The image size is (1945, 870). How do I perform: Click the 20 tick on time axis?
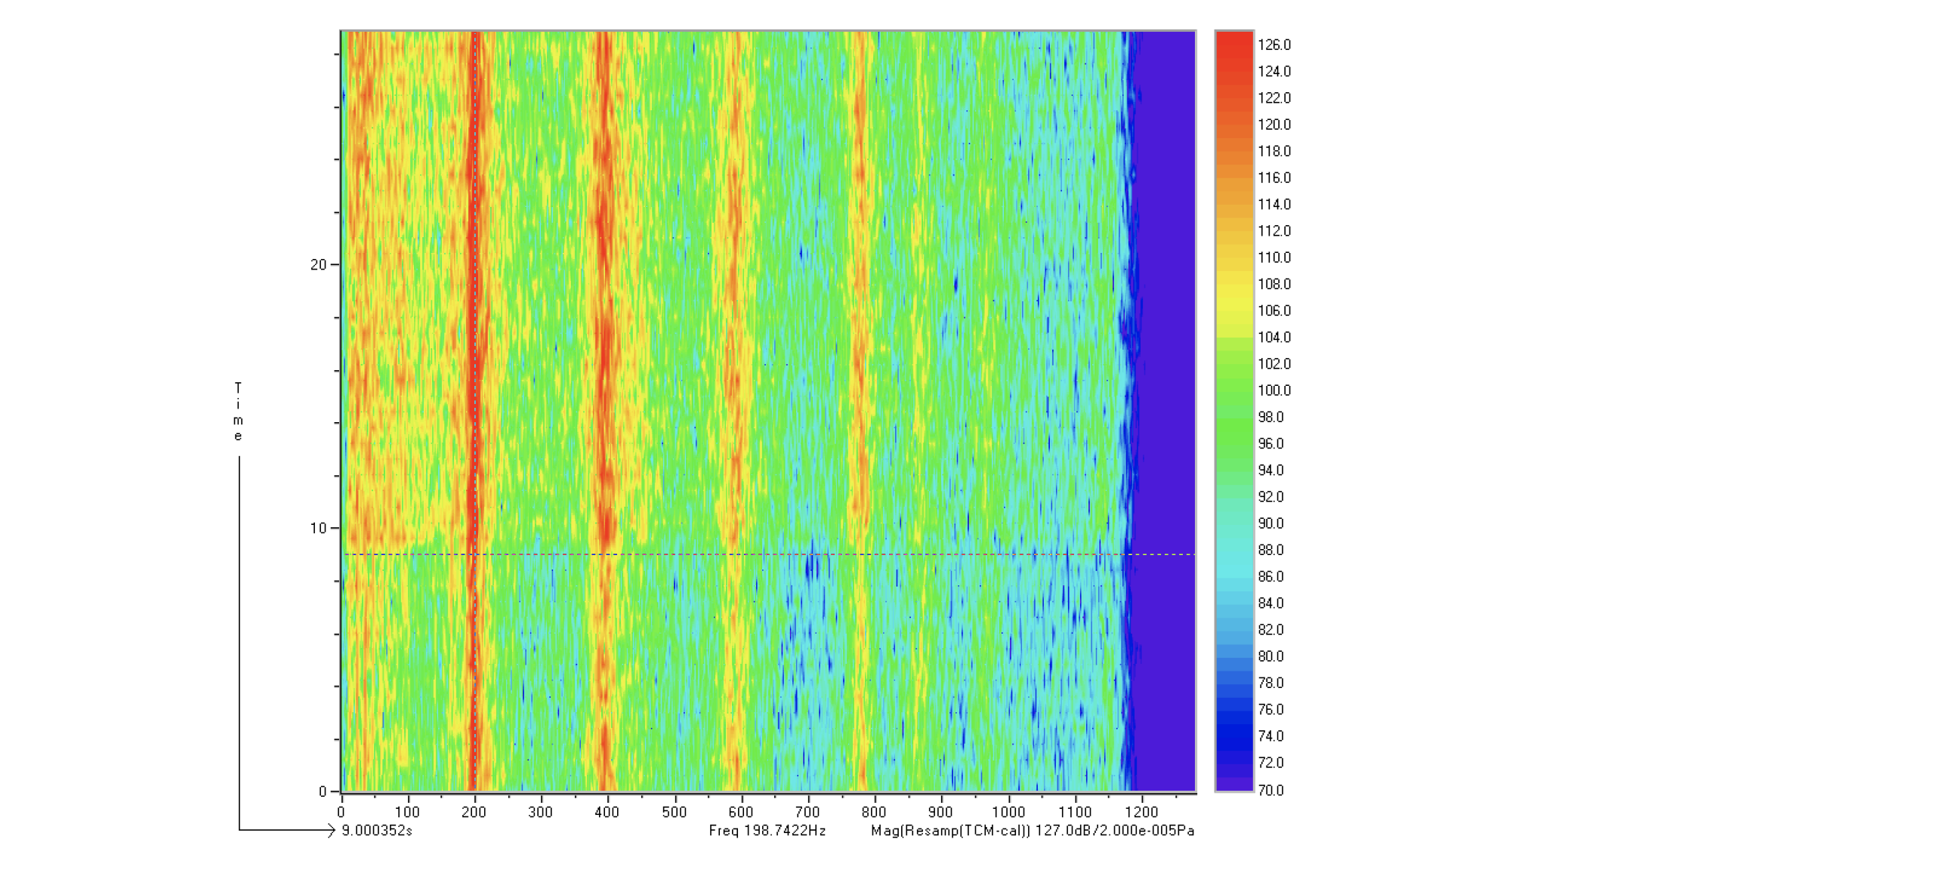coord(318,264)
